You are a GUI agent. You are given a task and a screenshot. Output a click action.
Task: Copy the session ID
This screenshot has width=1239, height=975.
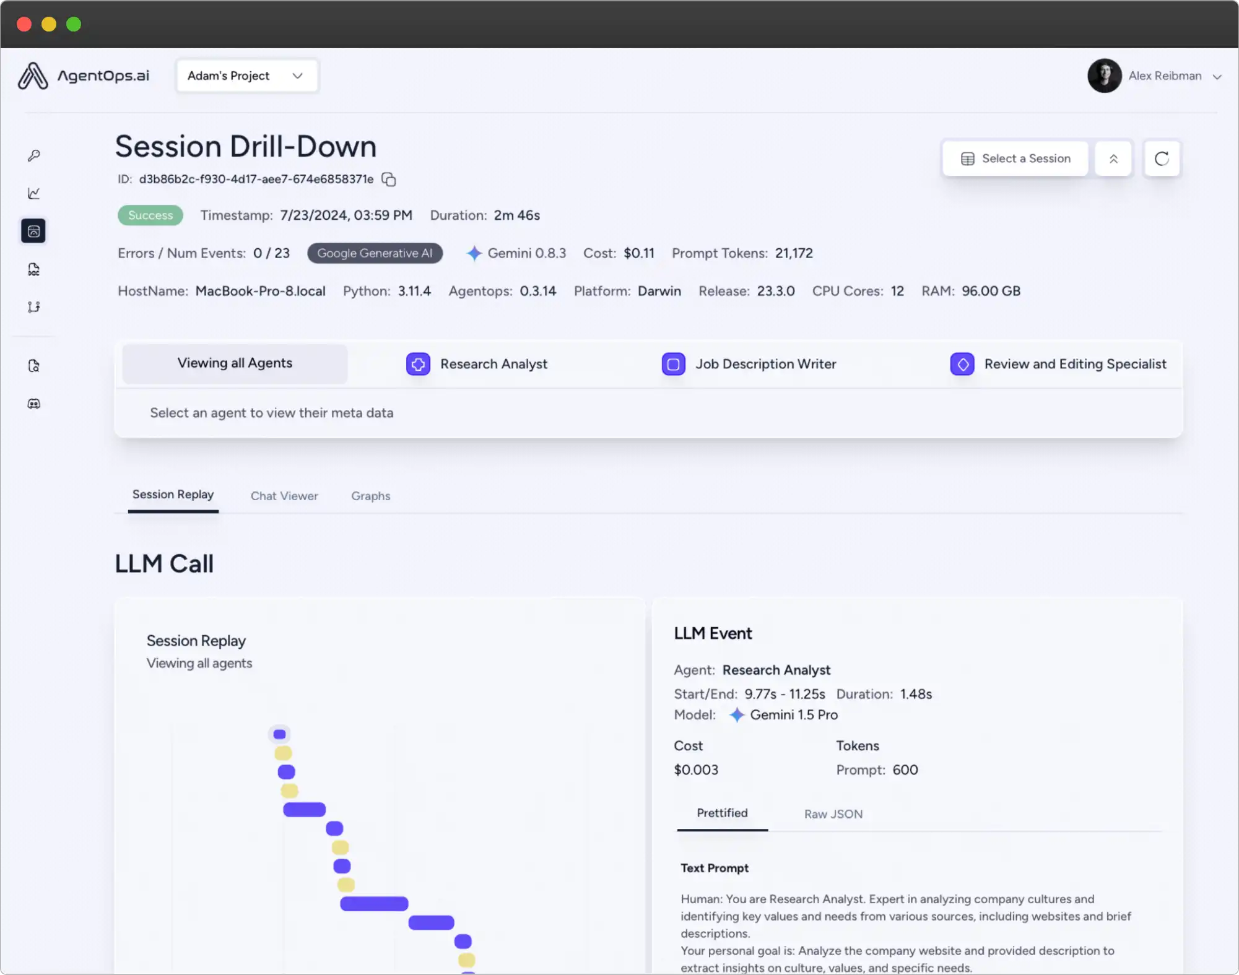click(389, 180)
